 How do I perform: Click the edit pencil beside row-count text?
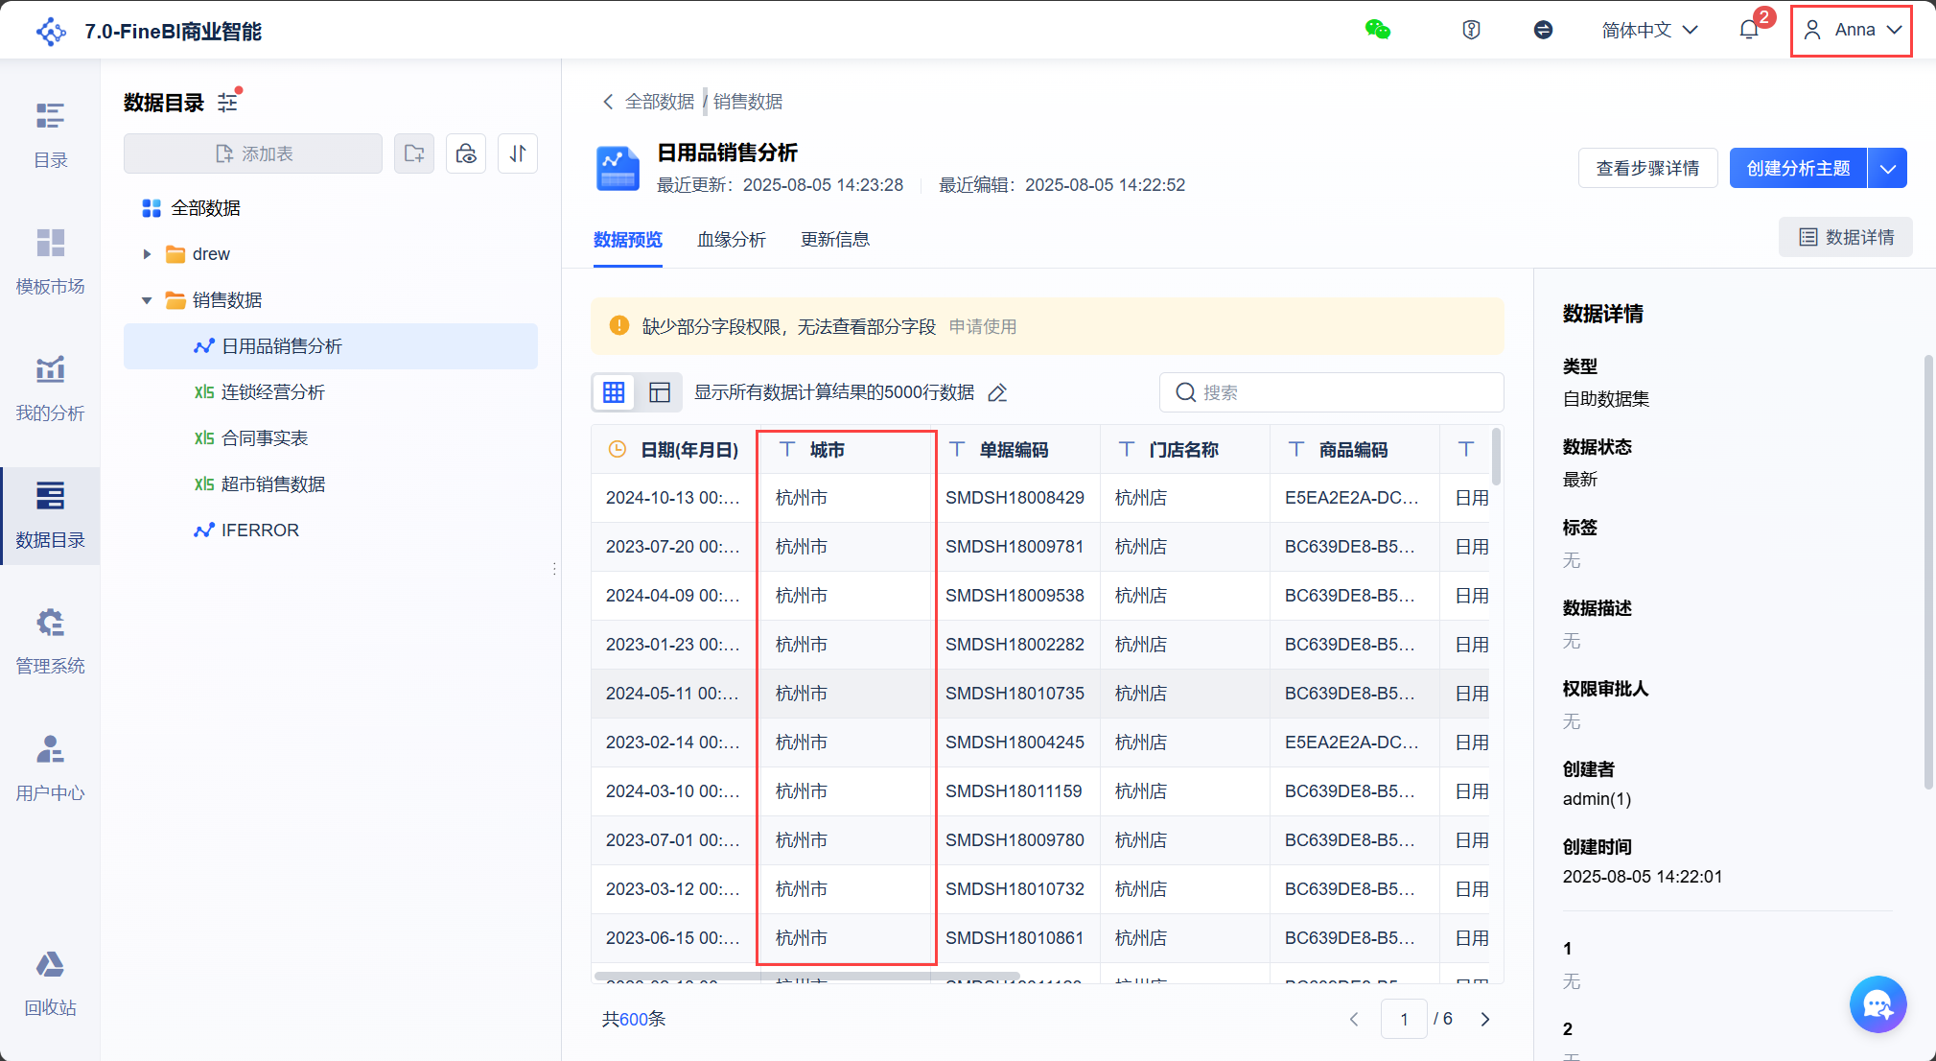(997, 392)
